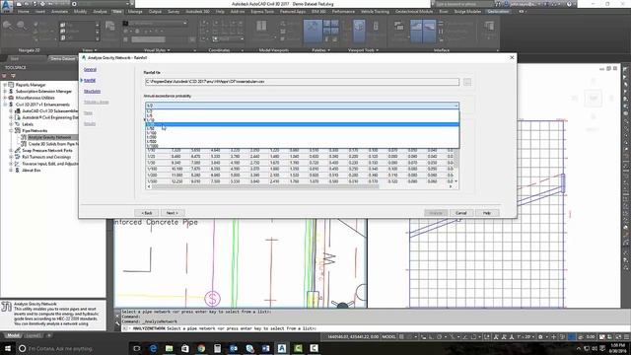The height and width of the screenshot is (355, 631).
Task: Click the Miscellaneous Utilities toolbox icon
Action: click(11, 98)
